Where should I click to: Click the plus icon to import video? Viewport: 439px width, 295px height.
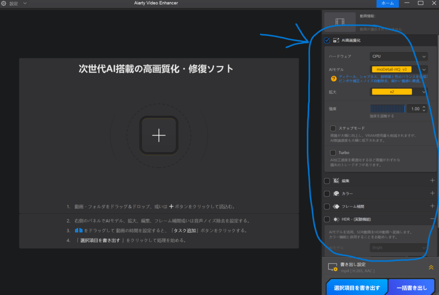coord(158,136)
